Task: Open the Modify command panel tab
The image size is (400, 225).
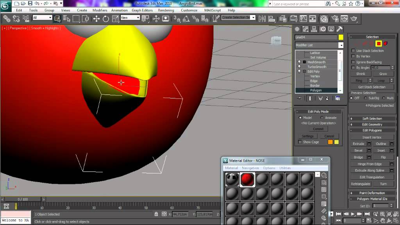Action: pos(305,29)
